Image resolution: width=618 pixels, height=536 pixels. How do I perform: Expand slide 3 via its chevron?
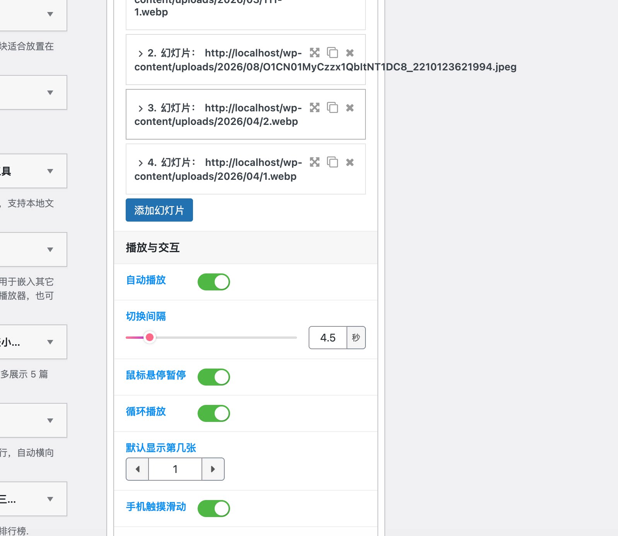click(x=140, y=108)
